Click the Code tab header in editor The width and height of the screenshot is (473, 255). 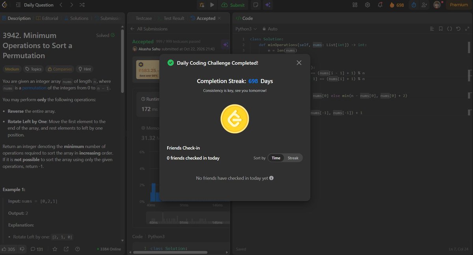click(245, 18)
